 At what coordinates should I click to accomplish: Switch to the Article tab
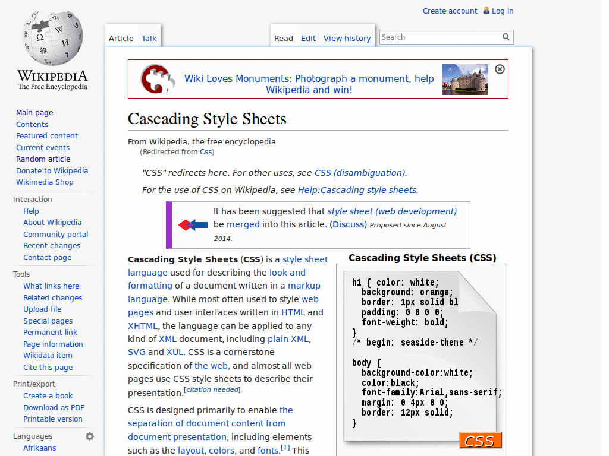pyautogui.click(x=121, y=39)
